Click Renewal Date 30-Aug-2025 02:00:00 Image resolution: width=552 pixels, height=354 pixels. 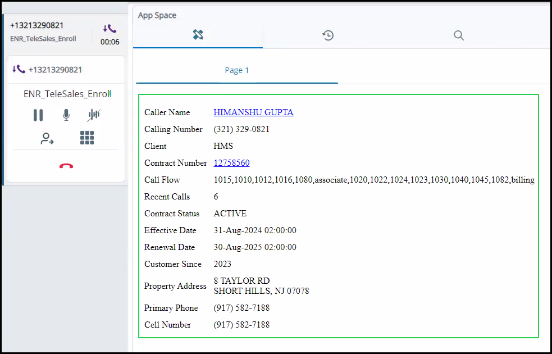[255, 247]
